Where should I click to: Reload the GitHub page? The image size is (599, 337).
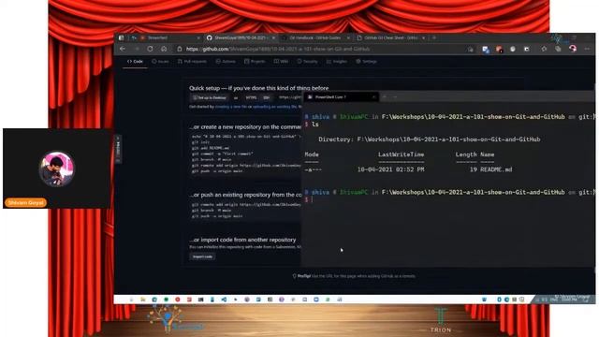(x=150, y=49)
